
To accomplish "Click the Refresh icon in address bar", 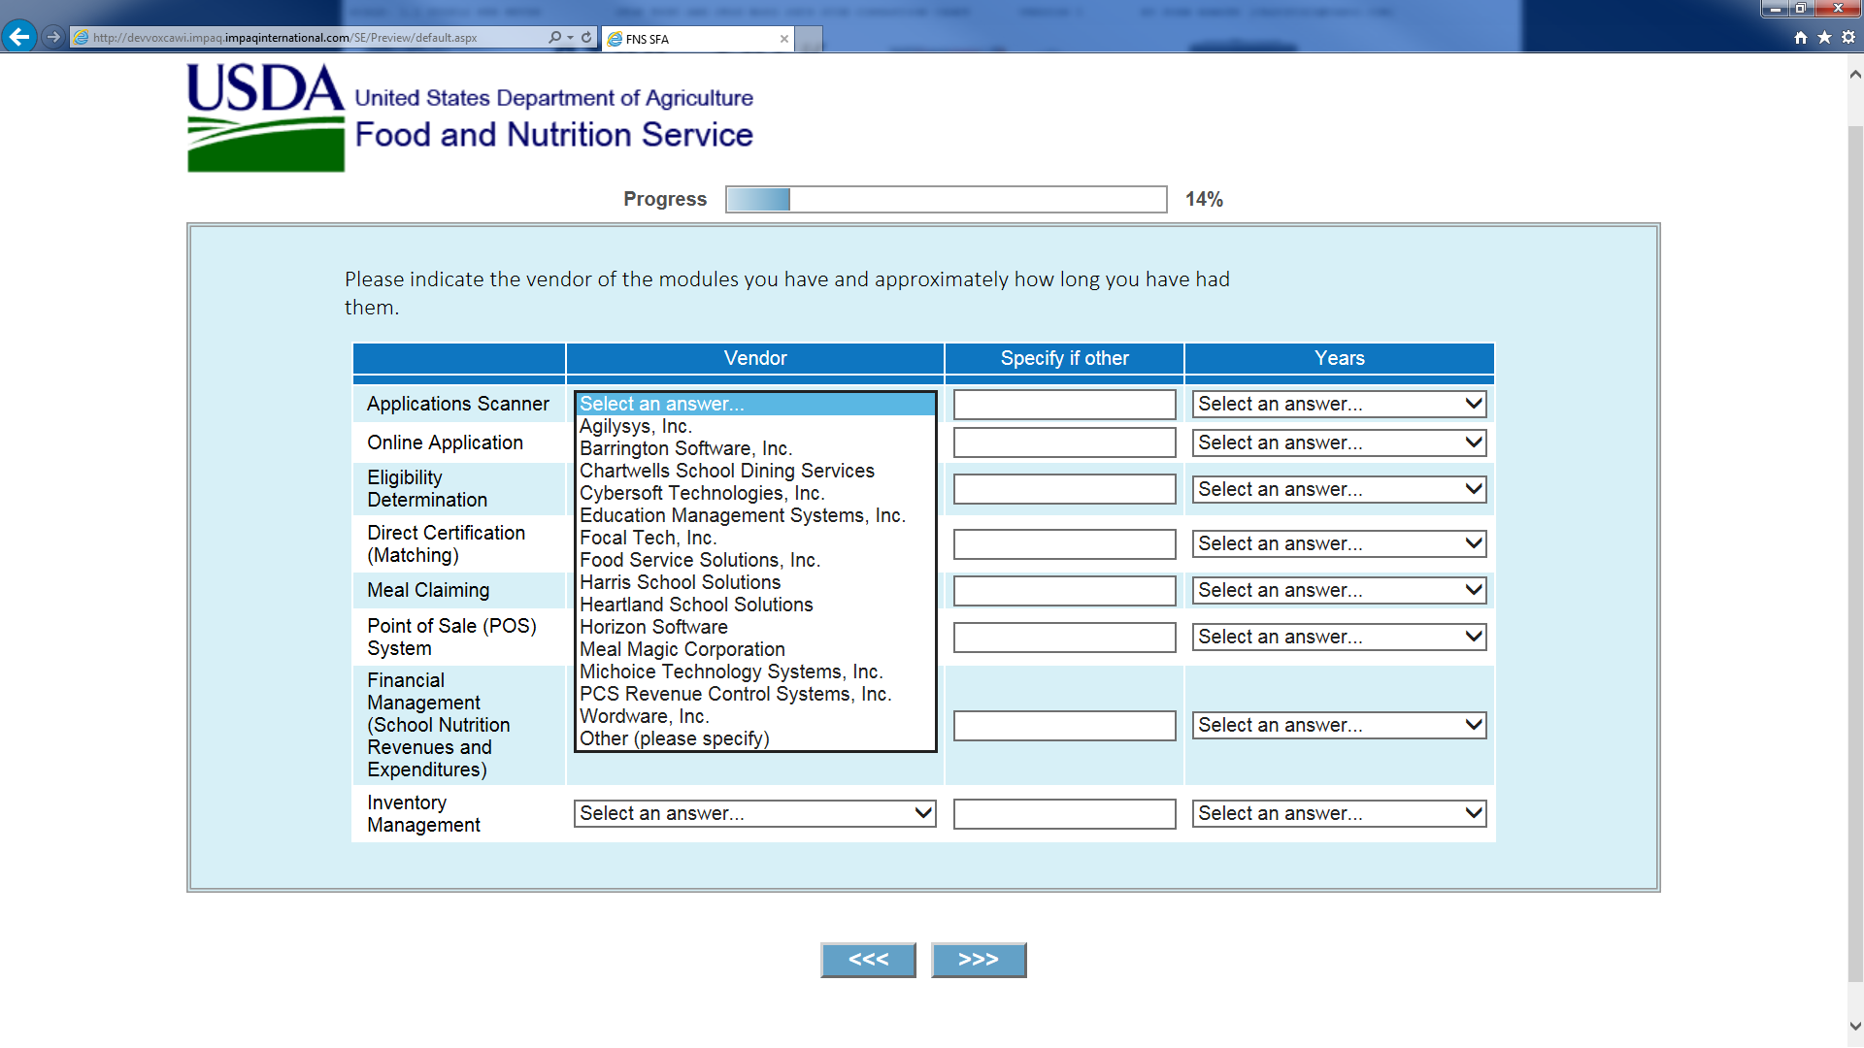I will pos(586,38).
